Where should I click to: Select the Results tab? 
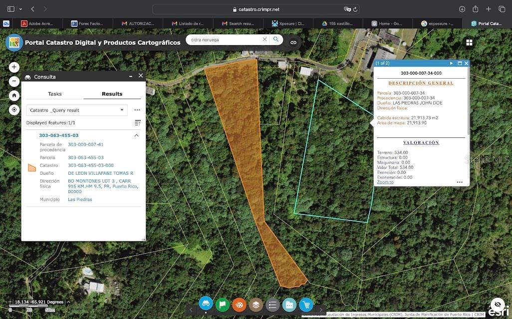point(112,94)
